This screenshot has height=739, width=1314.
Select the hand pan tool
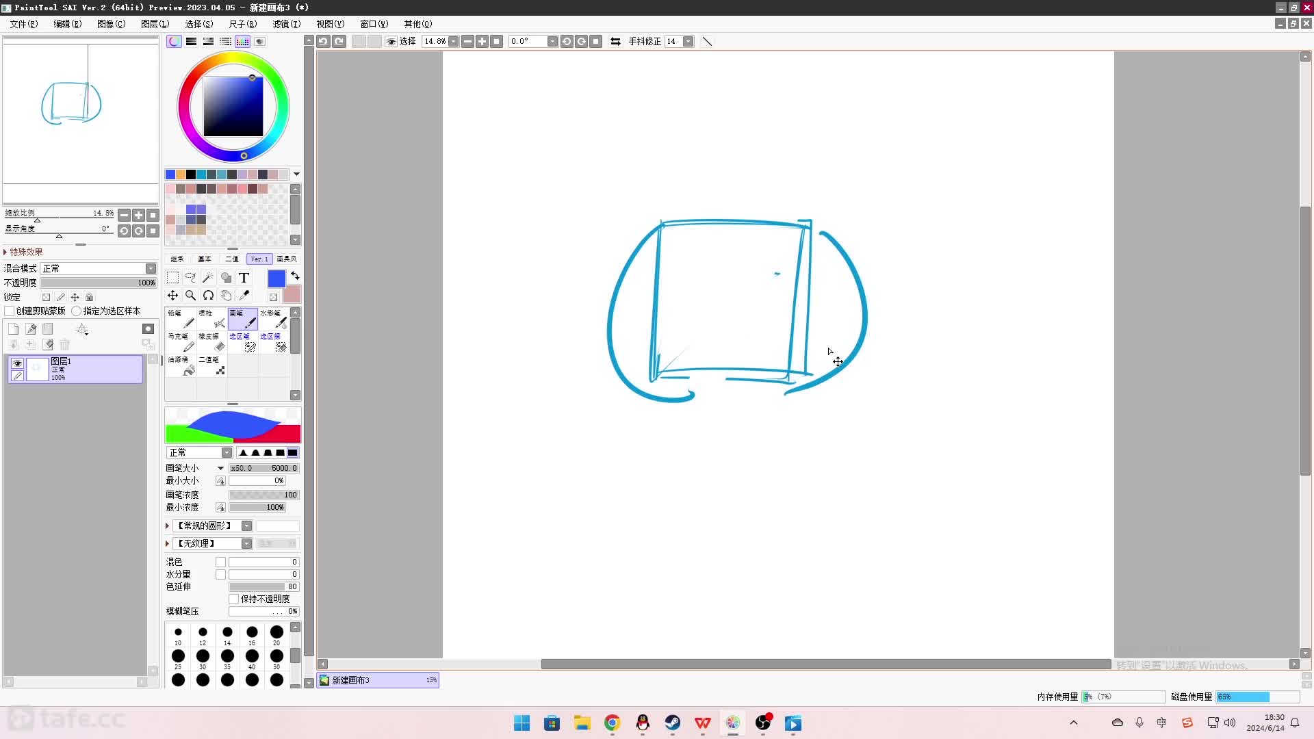pos(226,296)
